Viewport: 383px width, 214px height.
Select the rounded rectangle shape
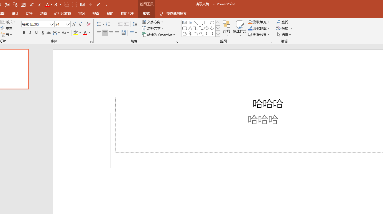click(185, 28)
